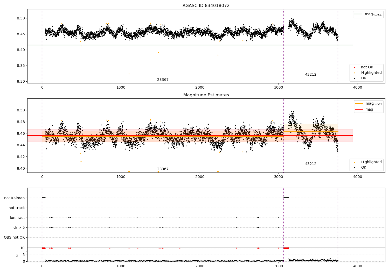Click the '5' tick on the dr axis
This screenshot has width=389, height=272.
[x=24, y=255]
